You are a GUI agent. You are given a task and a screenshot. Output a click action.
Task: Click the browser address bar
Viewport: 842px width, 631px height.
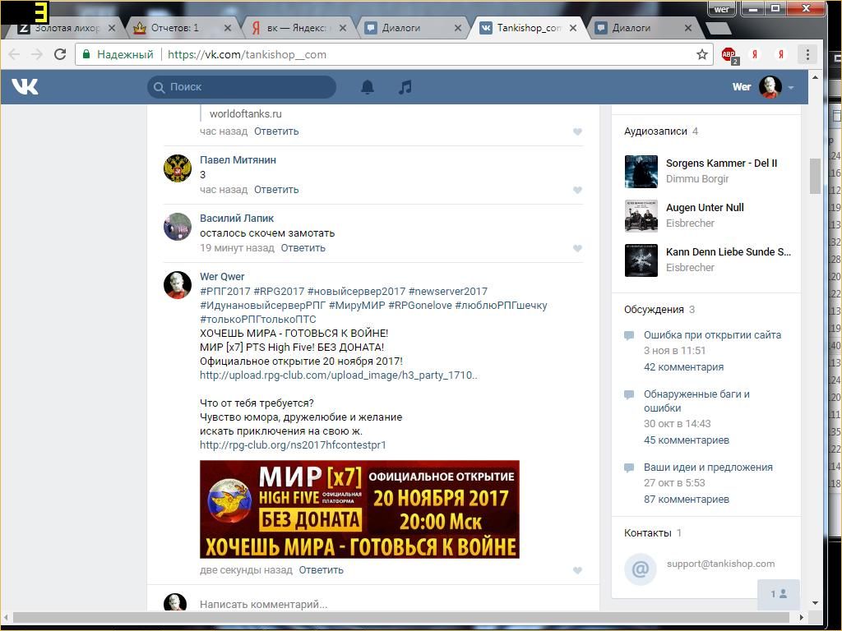395,54
